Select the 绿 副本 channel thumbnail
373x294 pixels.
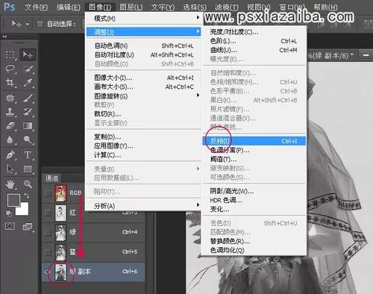(60, 272)
